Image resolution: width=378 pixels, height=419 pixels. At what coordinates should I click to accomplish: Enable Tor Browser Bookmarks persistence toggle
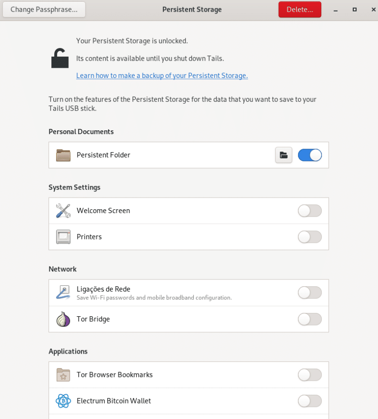point(310,375)
